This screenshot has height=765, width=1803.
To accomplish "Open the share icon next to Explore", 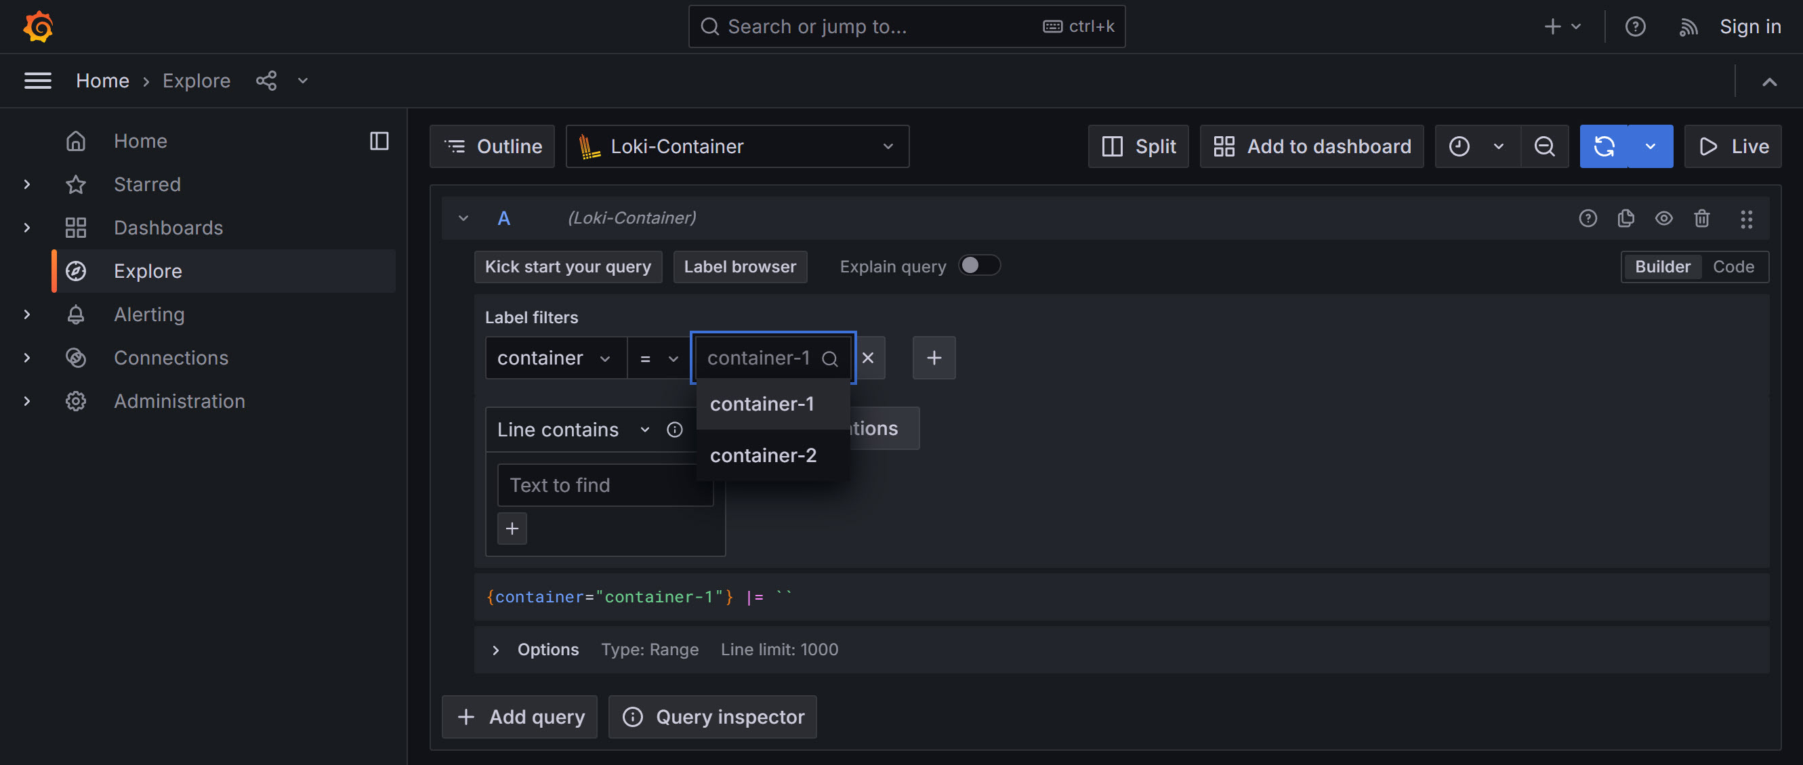I will click(266, 81).
